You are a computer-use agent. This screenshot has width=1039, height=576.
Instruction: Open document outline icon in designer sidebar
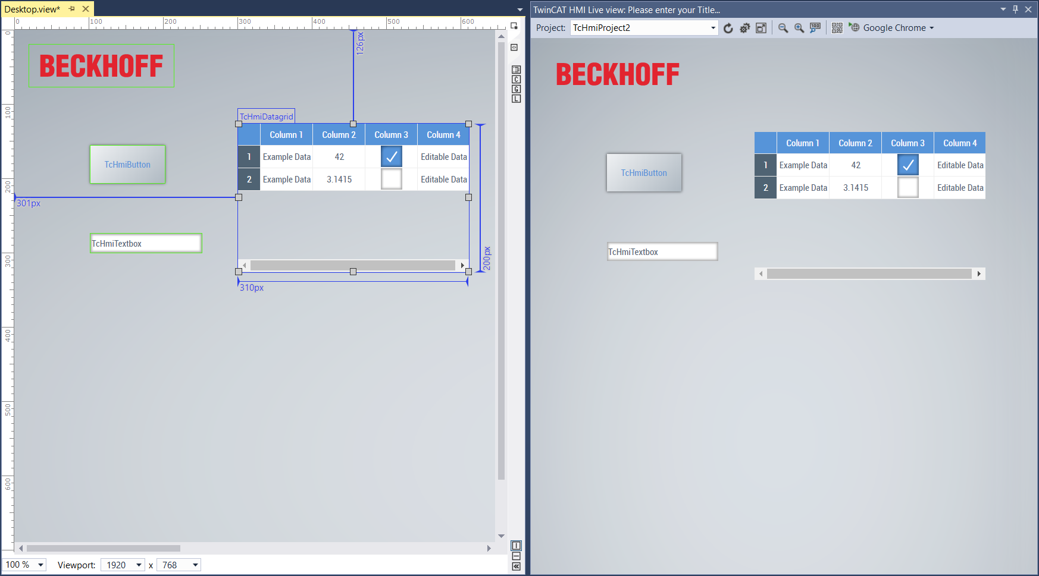click(517, 70)
